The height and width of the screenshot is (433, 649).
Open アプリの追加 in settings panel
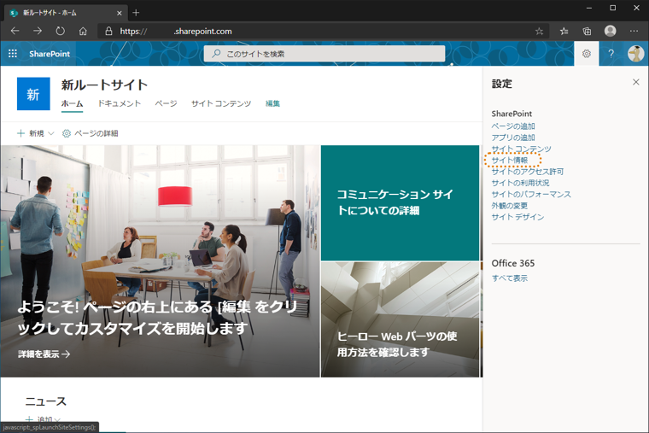point(513,138)
